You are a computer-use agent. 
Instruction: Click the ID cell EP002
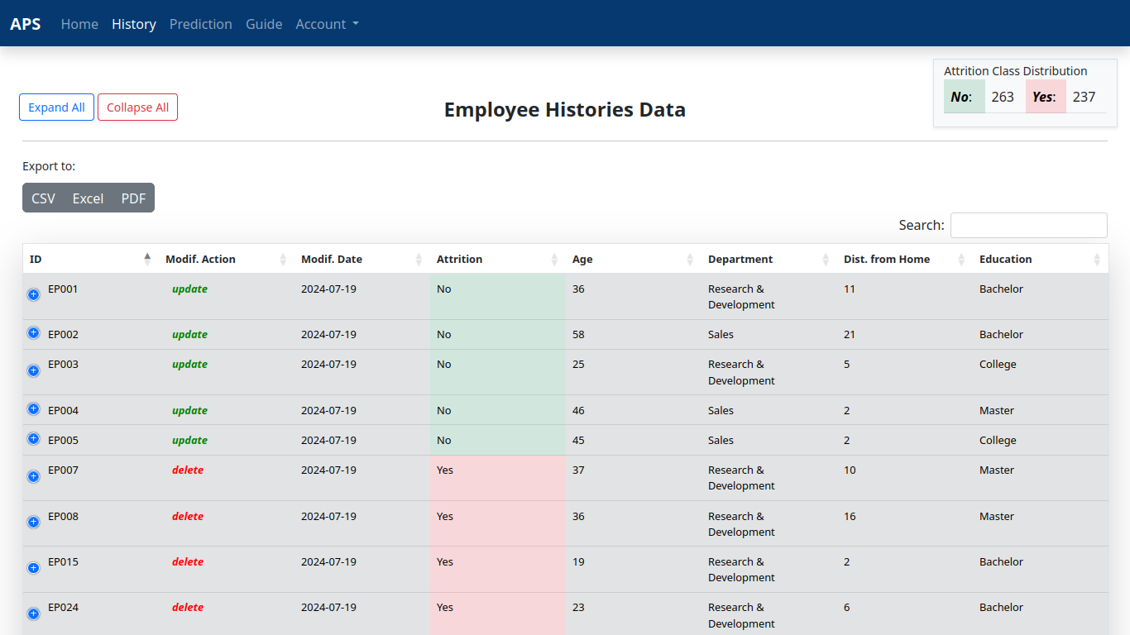pos(63,335)
